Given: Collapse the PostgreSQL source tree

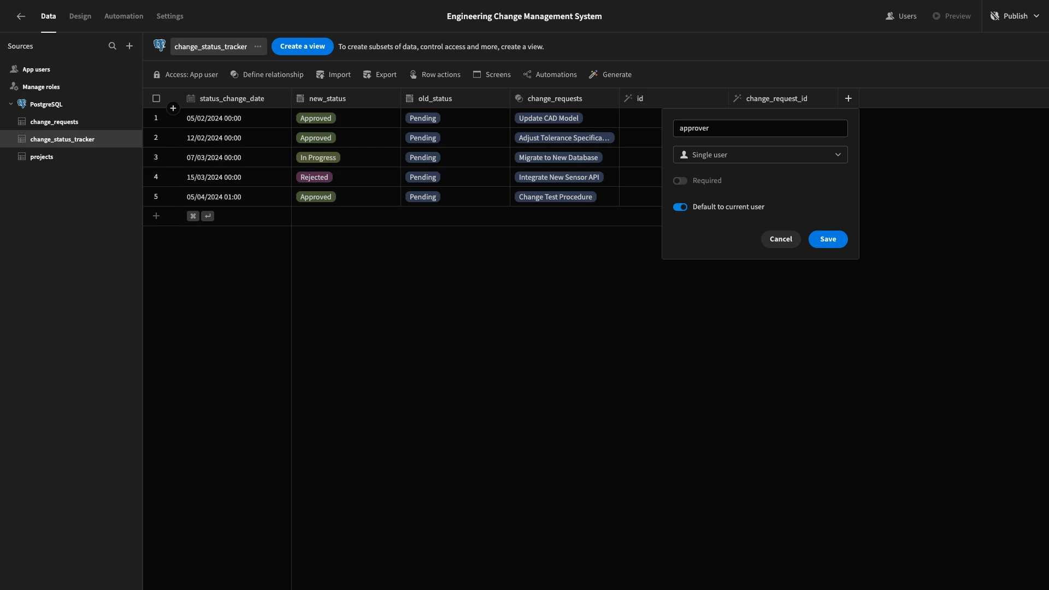Looking at the screenshot, I should point(11,104).
